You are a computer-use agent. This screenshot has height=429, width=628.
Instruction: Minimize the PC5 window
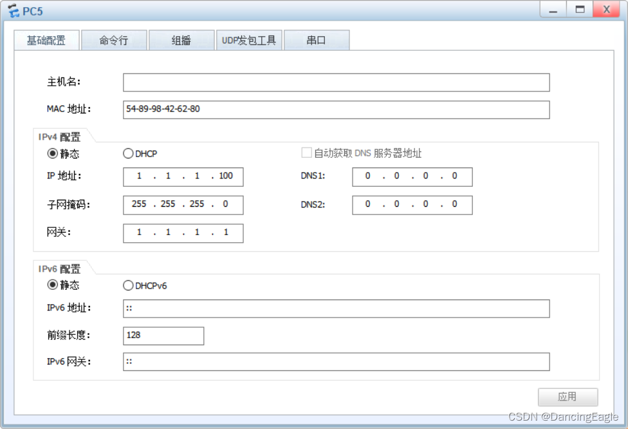(x=553, y=10)
